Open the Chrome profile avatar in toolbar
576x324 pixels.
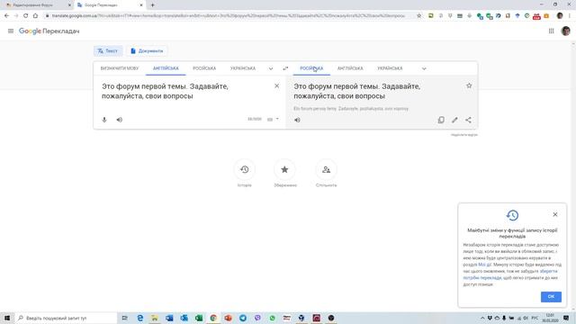[560, 16]
